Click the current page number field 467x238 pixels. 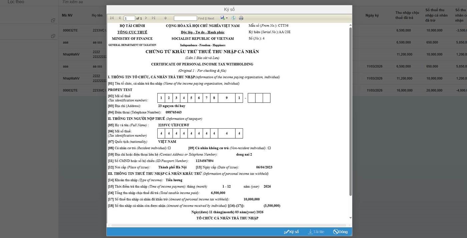(129, 18)
